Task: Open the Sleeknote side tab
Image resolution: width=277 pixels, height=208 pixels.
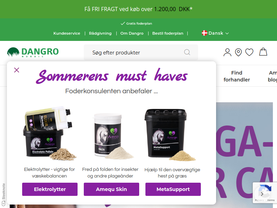Action: 3,194
